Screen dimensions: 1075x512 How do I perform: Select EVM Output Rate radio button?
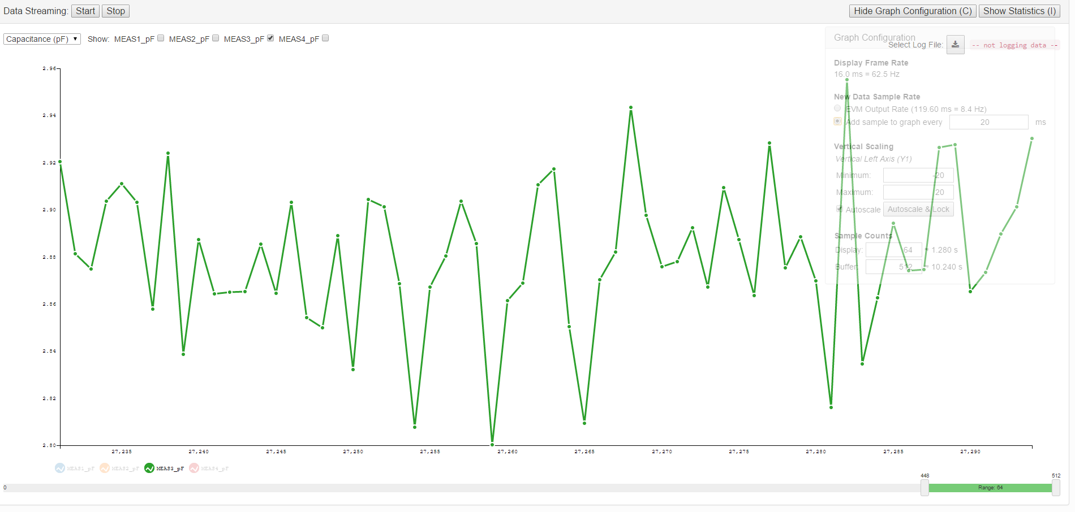(837, 108)
